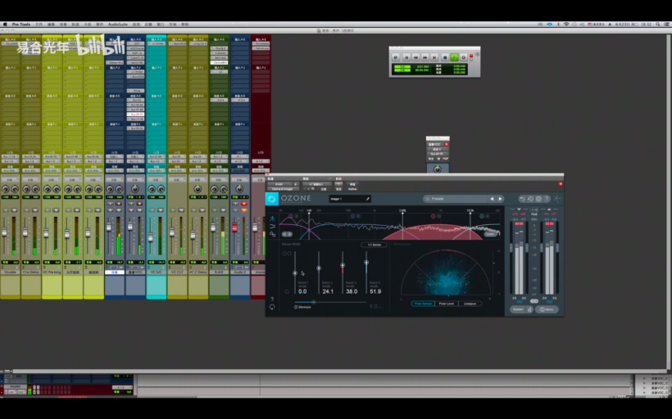Click the question mark icon in Ozone header
This screenshot has height=419, width=672.
point(547,199)
